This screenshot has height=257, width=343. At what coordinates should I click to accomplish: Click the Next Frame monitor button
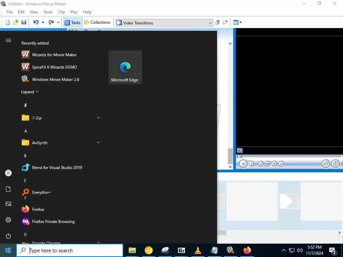pos(274,164)
